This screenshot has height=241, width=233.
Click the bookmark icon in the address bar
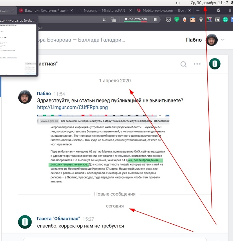155,20
